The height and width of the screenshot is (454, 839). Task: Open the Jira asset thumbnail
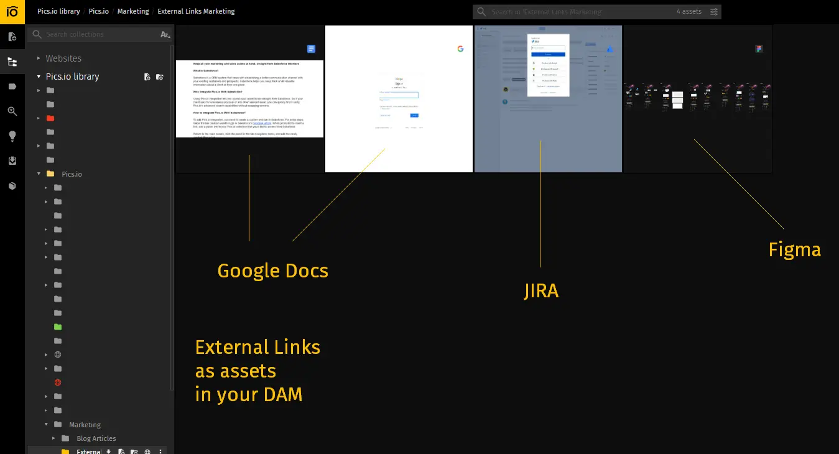(548, 98)
